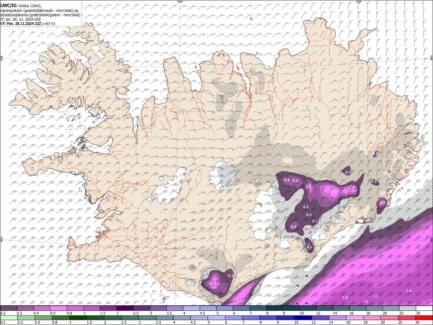Viewport: 433px width, 325px height.
Task: Click the pink bottom legend swatch labeled 18
Action: [x=372, y=318]
